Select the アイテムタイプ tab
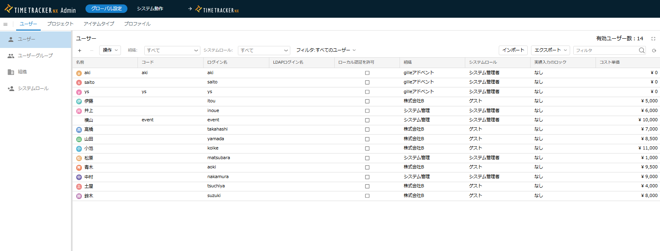 [x=99, y=24]
